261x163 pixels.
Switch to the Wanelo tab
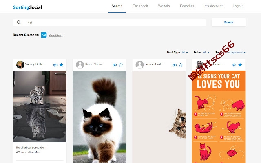click(164, 6)
